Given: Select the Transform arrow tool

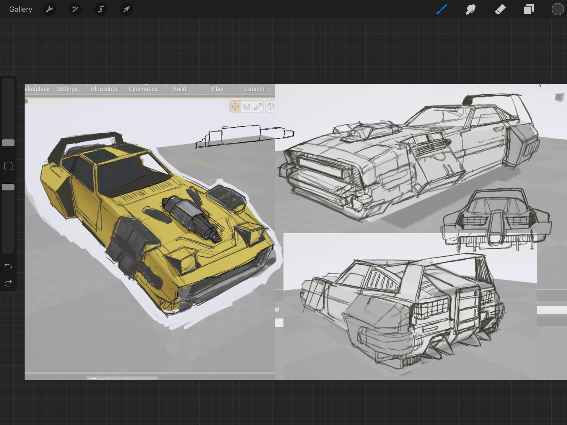Looking at the screenshot, I should point(126,9).
